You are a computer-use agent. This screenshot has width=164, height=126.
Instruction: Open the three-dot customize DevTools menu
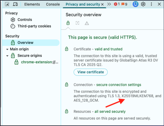(151, 4)
